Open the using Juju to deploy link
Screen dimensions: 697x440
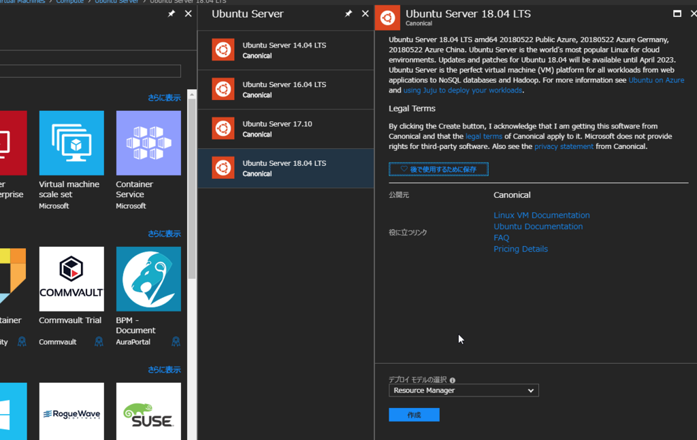[462, 90]
